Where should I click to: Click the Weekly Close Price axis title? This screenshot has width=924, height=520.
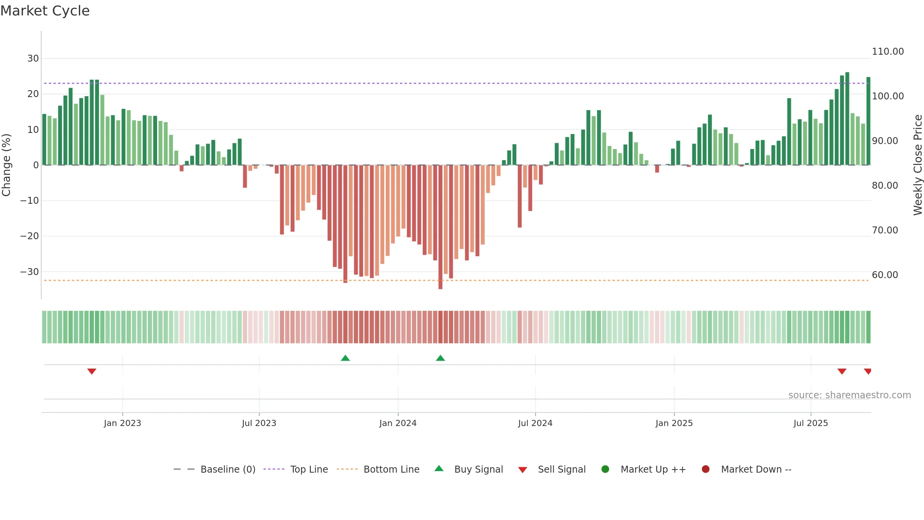coord(918,165)
